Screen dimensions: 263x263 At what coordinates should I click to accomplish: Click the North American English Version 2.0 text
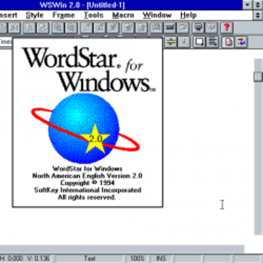[x=87, y=176]
